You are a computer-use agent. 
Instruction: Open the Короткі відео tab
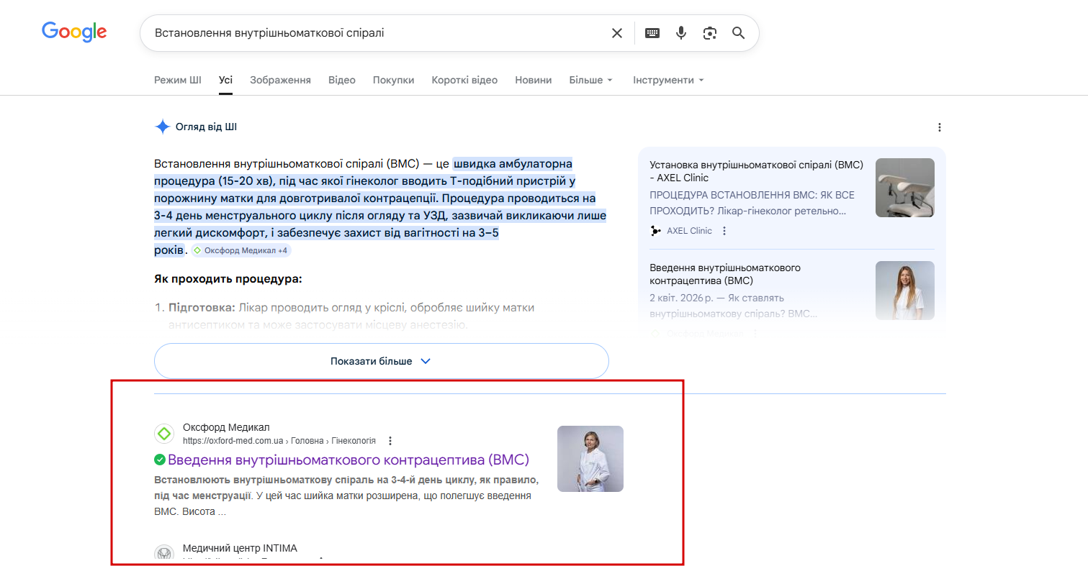tap(464, 80)
